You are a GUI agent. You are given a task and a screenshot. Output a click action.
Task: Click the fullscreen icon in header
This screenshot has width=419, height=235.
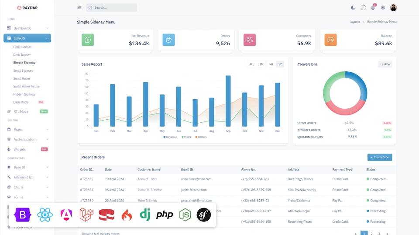click(363, 8)
